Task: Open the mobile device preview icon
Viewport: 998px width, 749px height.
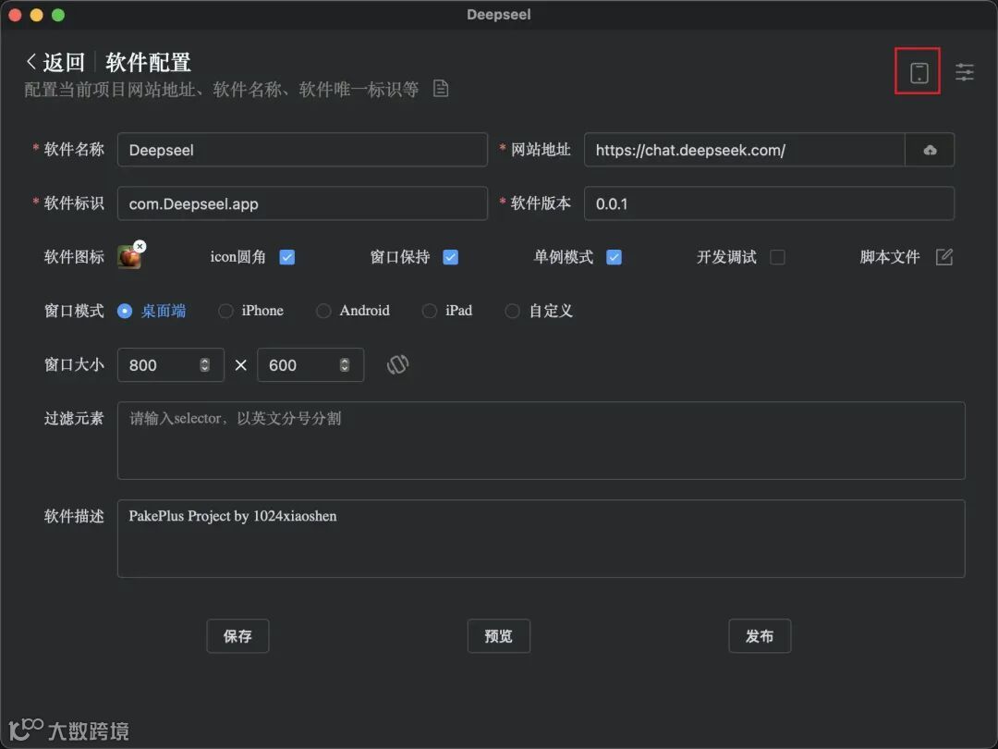Action: coord(919,72)
